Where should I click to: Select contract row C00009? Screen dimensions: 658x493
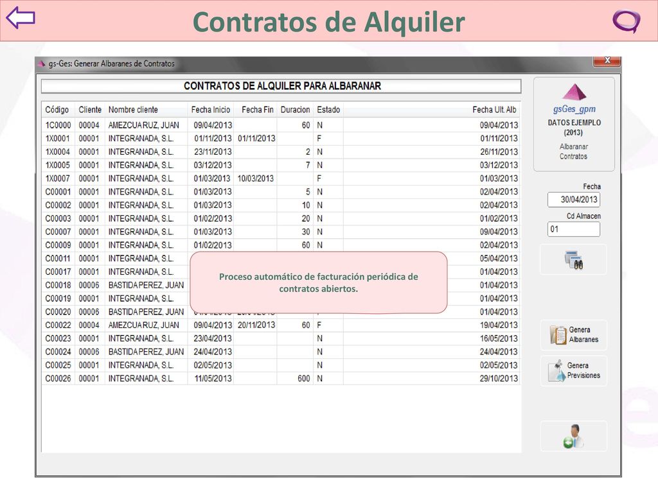[281, 245]
